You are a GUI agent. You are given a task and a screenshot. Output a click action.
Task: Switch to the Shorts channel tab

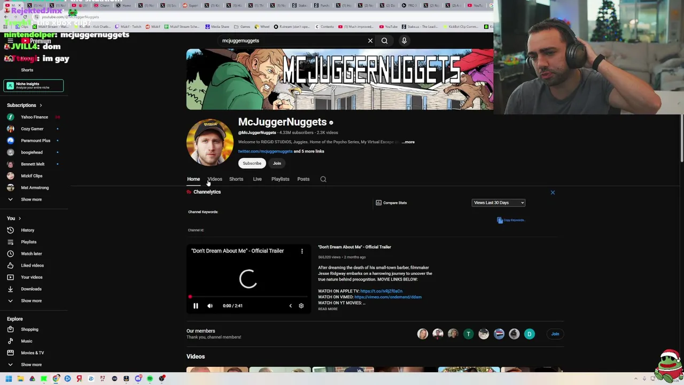(x=236, y=179)
